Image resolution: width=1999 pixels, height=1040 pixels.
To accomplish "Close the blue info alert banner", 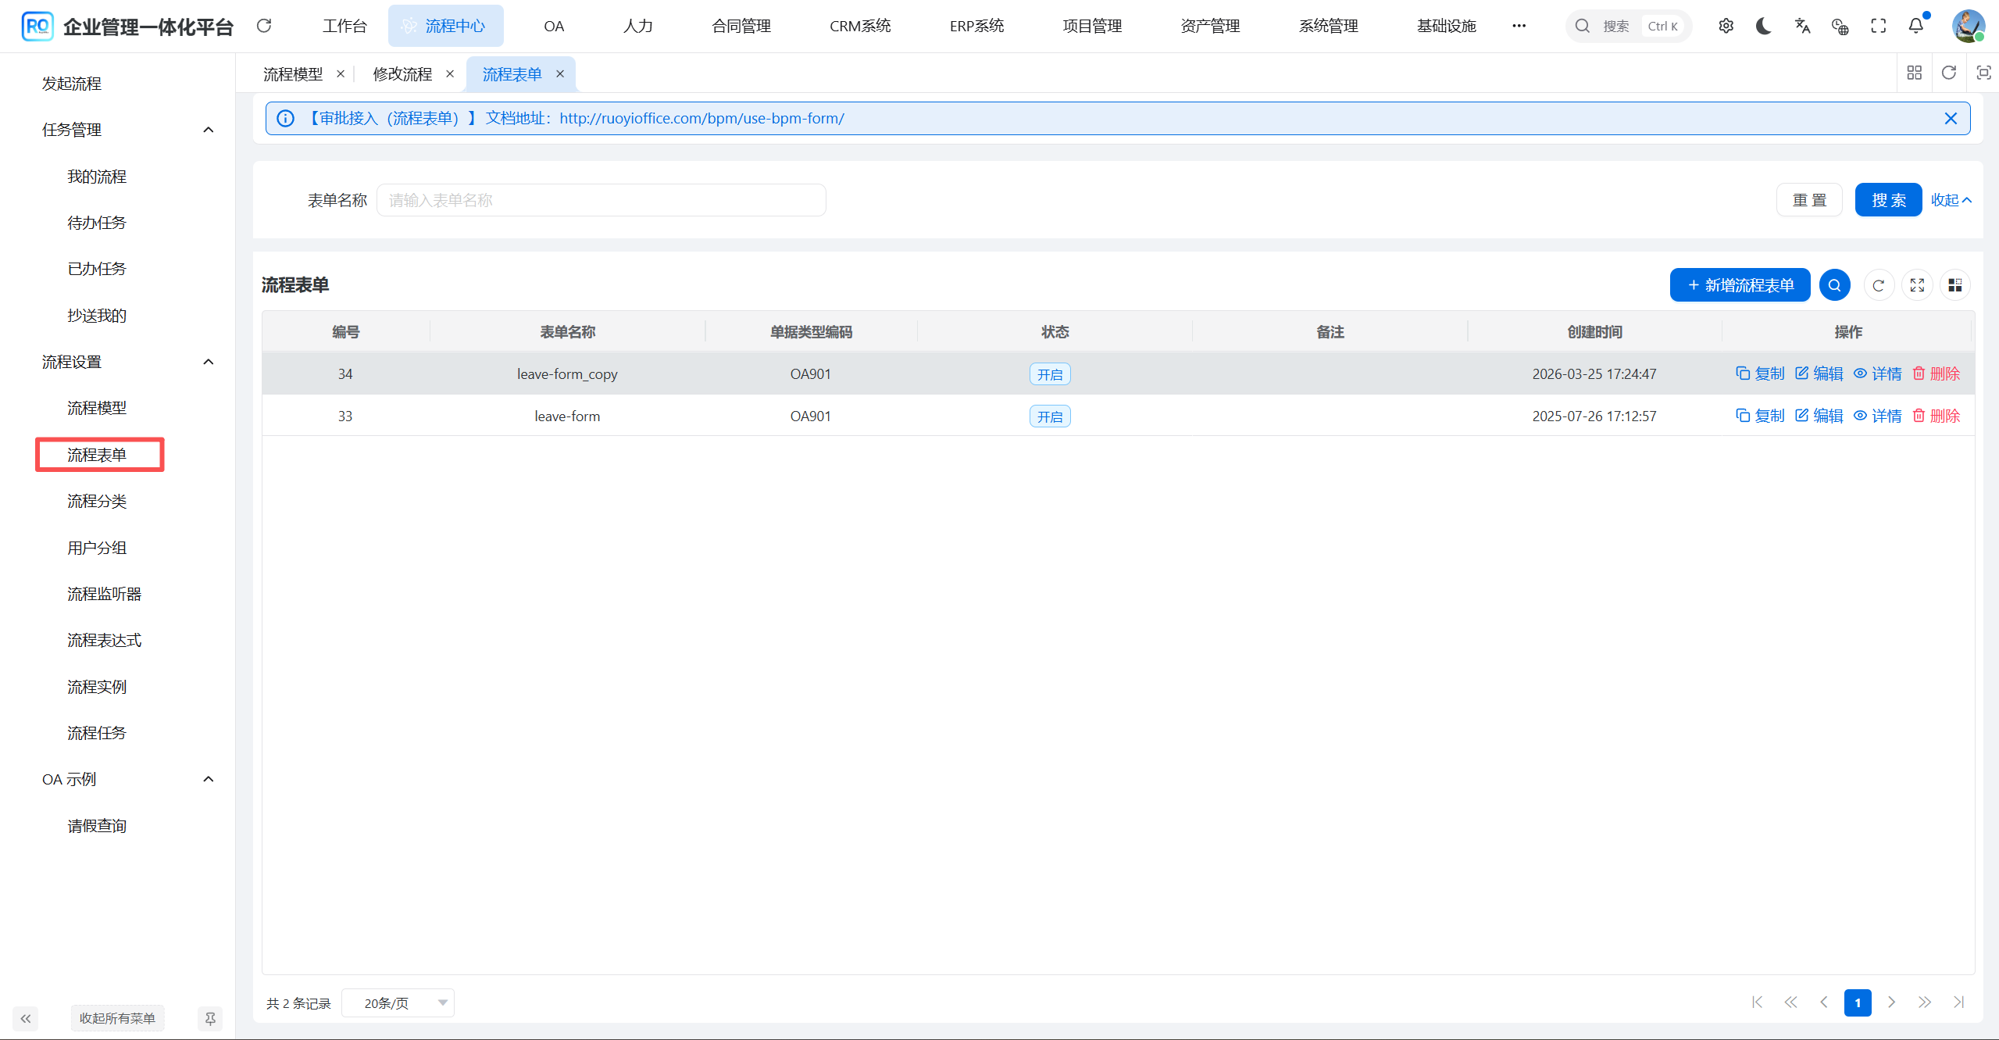I will (x=1951, y=118).
